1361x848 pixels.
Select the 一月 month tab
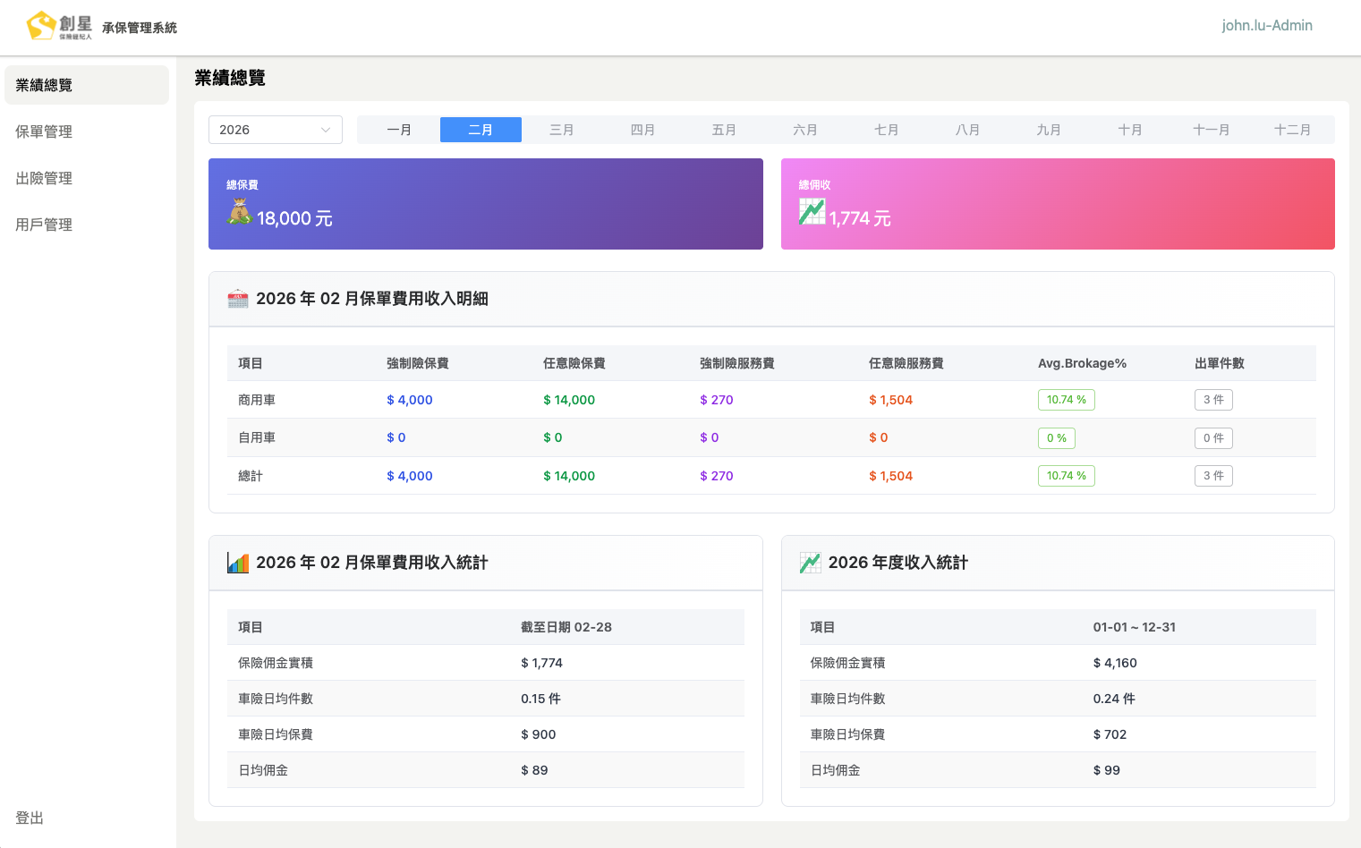pos(399,130)
